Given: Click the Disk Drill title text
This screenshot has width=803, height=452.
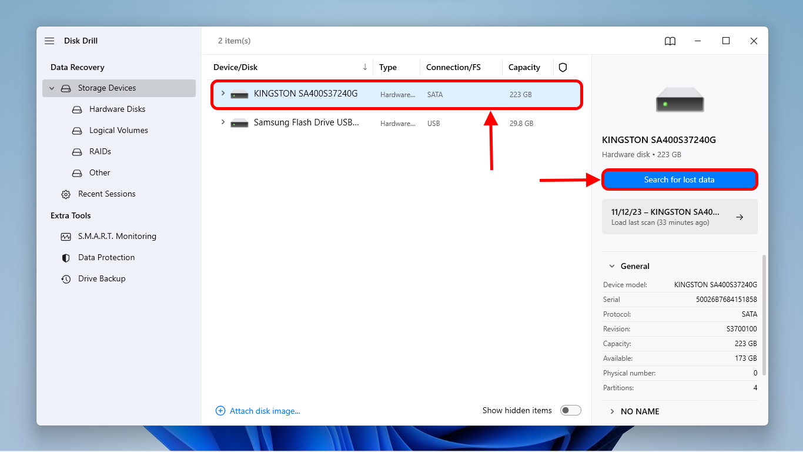Looking at the screenshot, I should [81, 41].
